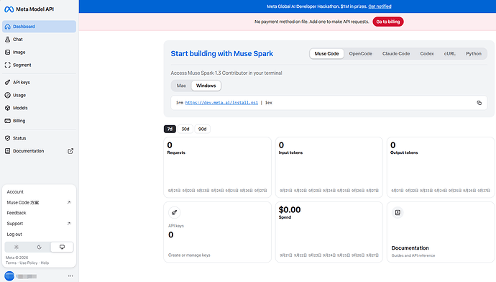Viewport: 496px width, 282px height.
Task: Set time range to 30d
Action: 185,129
